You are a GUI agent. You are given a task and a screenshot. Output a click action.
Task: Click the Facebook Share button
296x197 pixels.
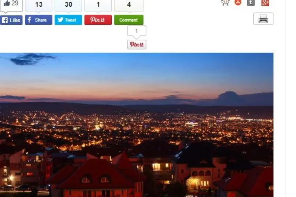click(39, 20)
